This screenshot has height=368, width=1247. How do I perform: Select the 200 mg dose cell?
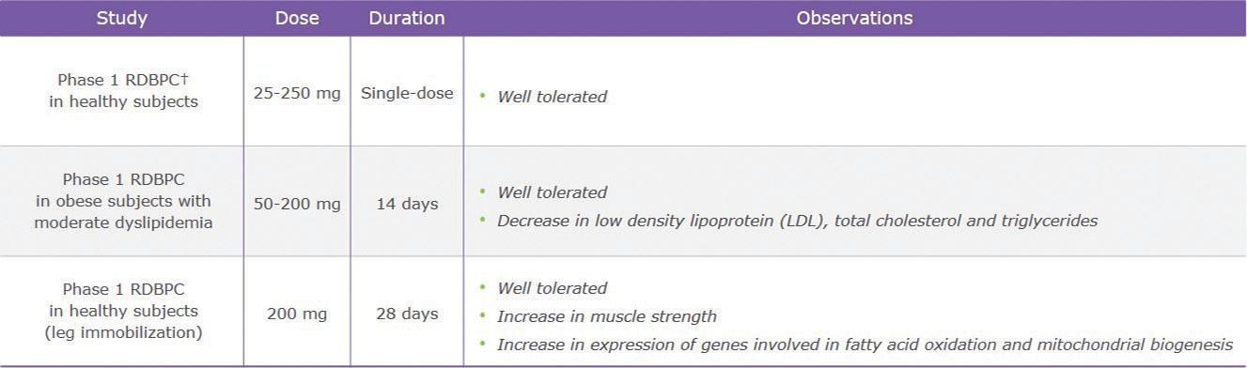click(x=297, y=314)
